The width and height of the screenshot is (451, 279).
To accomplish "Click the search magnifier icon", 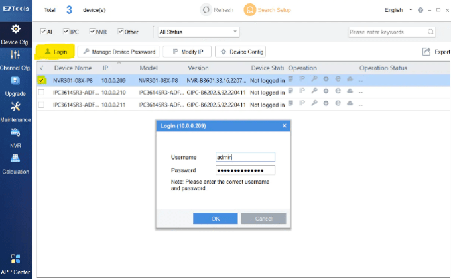I will coord(430,32).
